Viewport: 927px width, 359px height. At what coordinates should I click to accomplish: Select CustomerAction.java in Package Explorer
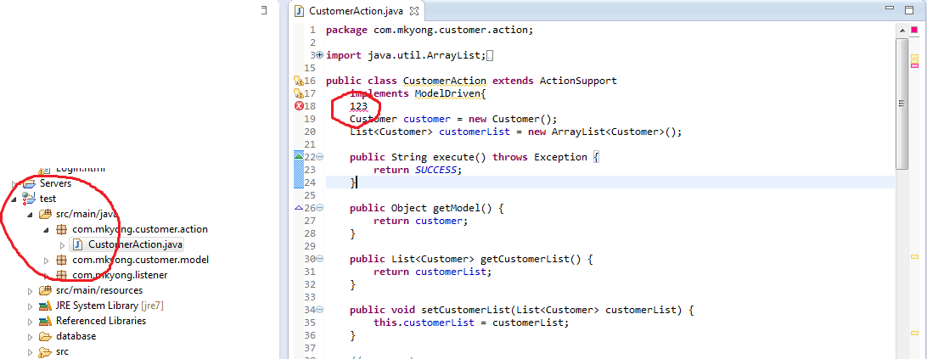click(136, 244)
